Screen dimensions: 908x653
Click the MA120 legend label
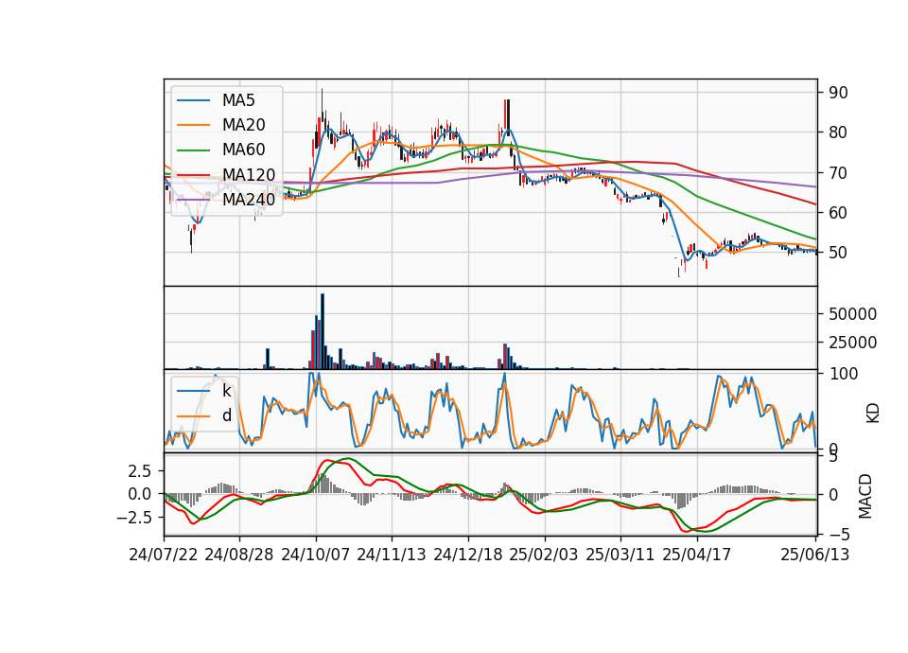coord(249,175)
